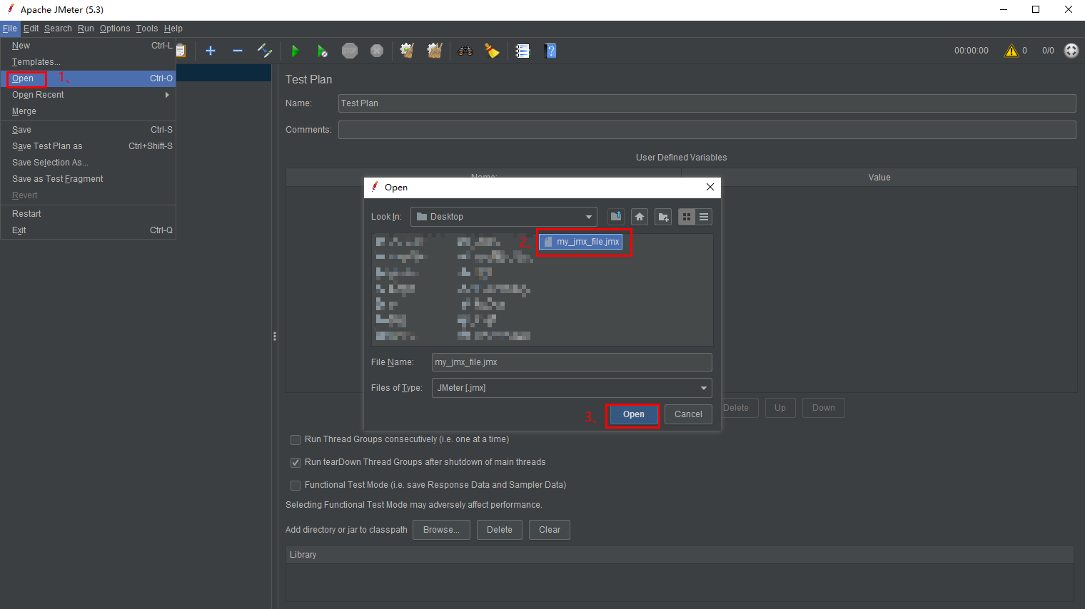Click the Collapse All minus icon
The height and width of the screenshot is (609, 1085).
(238, 51)
